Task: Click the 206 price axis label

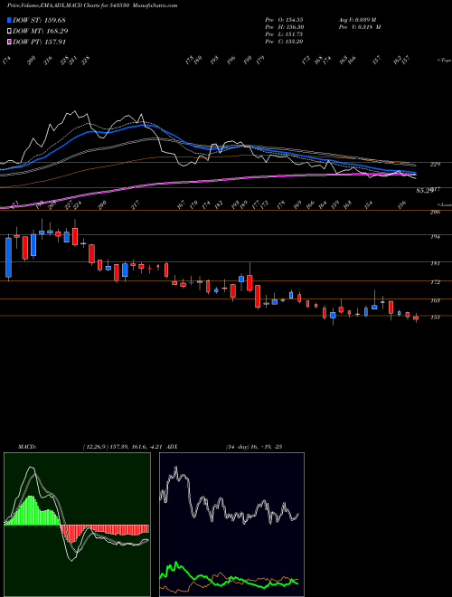Action: click(x=435, y=212)
